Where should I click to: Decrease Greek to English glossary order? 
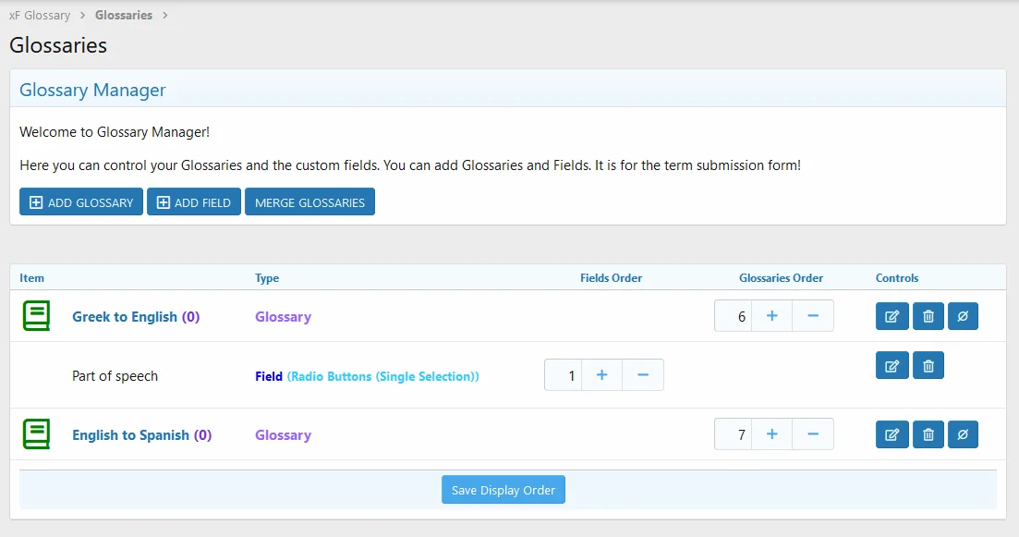pyautogui.click(x=813, y=316)
